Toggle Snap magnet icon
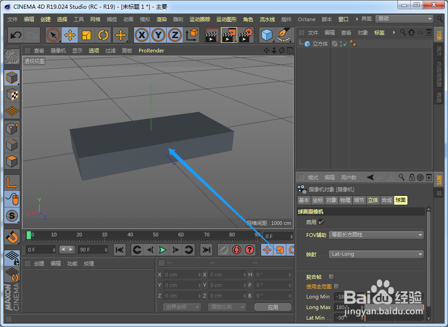 pyautogui.click(x=12, y=237)
